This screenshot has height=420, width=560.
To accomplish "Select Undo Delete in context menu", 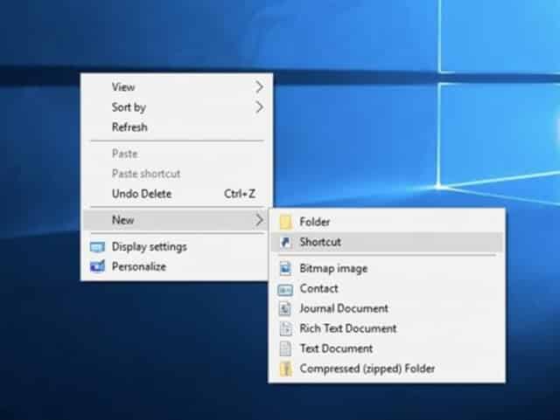I will [x=142, y=194].
